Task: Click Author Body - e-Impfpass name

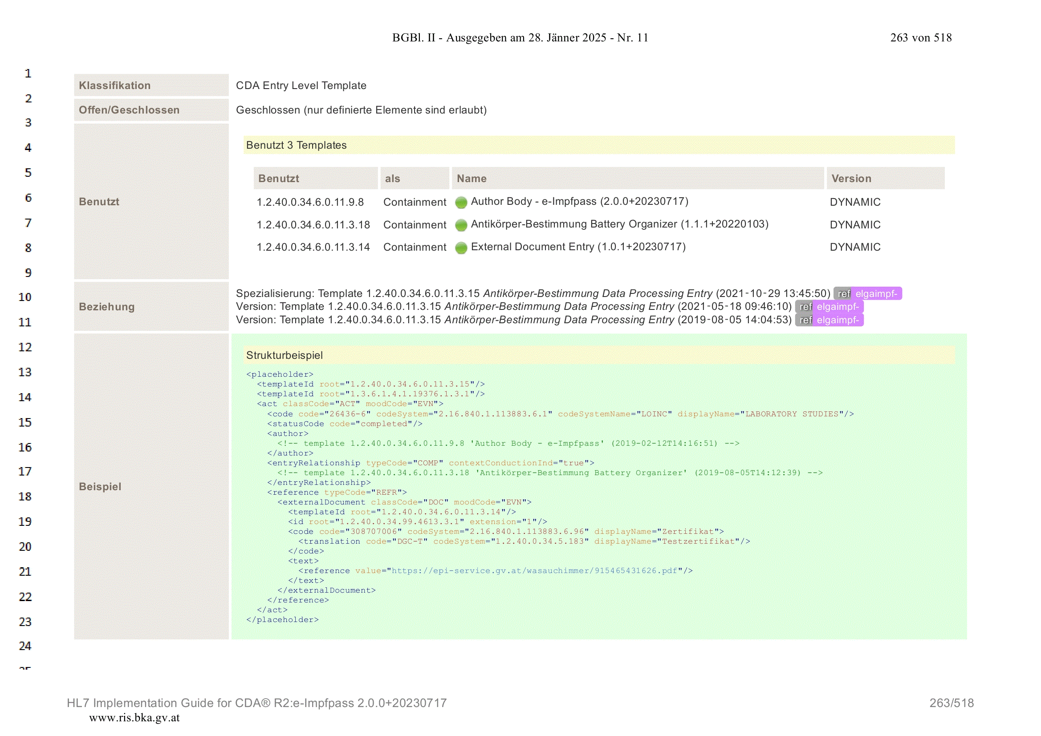Action: (x=579, y=201)
